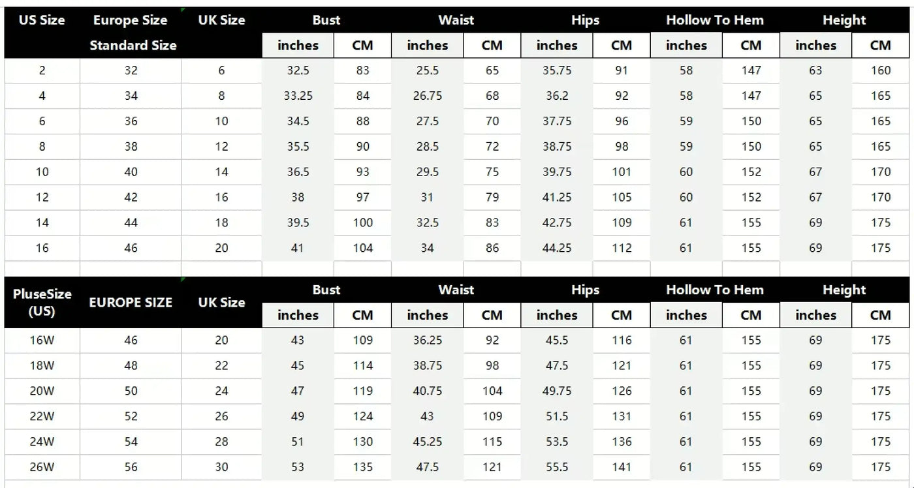Click the 45.25 waist inches cell
Viewport: 914px width, 488px height.
click(427, 442)
